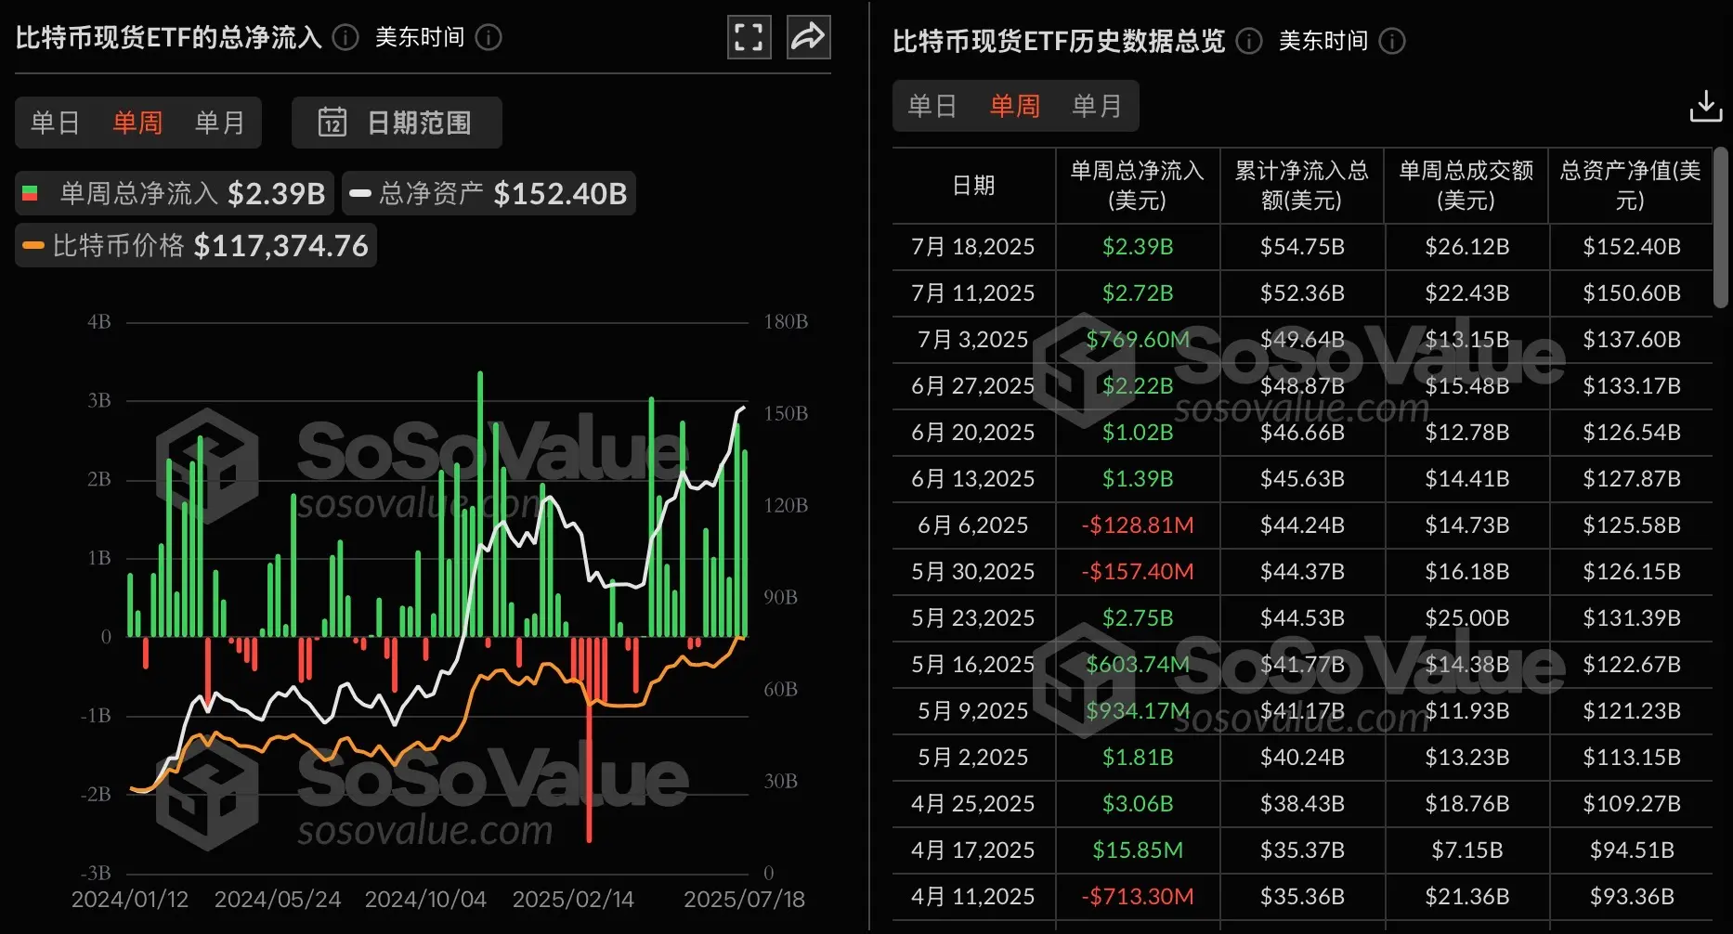Image resolution: width=1733 pixels, height=934 pixels.
Task: Open the fullscreen view of the inflow chart
Action: pos(749,37)
